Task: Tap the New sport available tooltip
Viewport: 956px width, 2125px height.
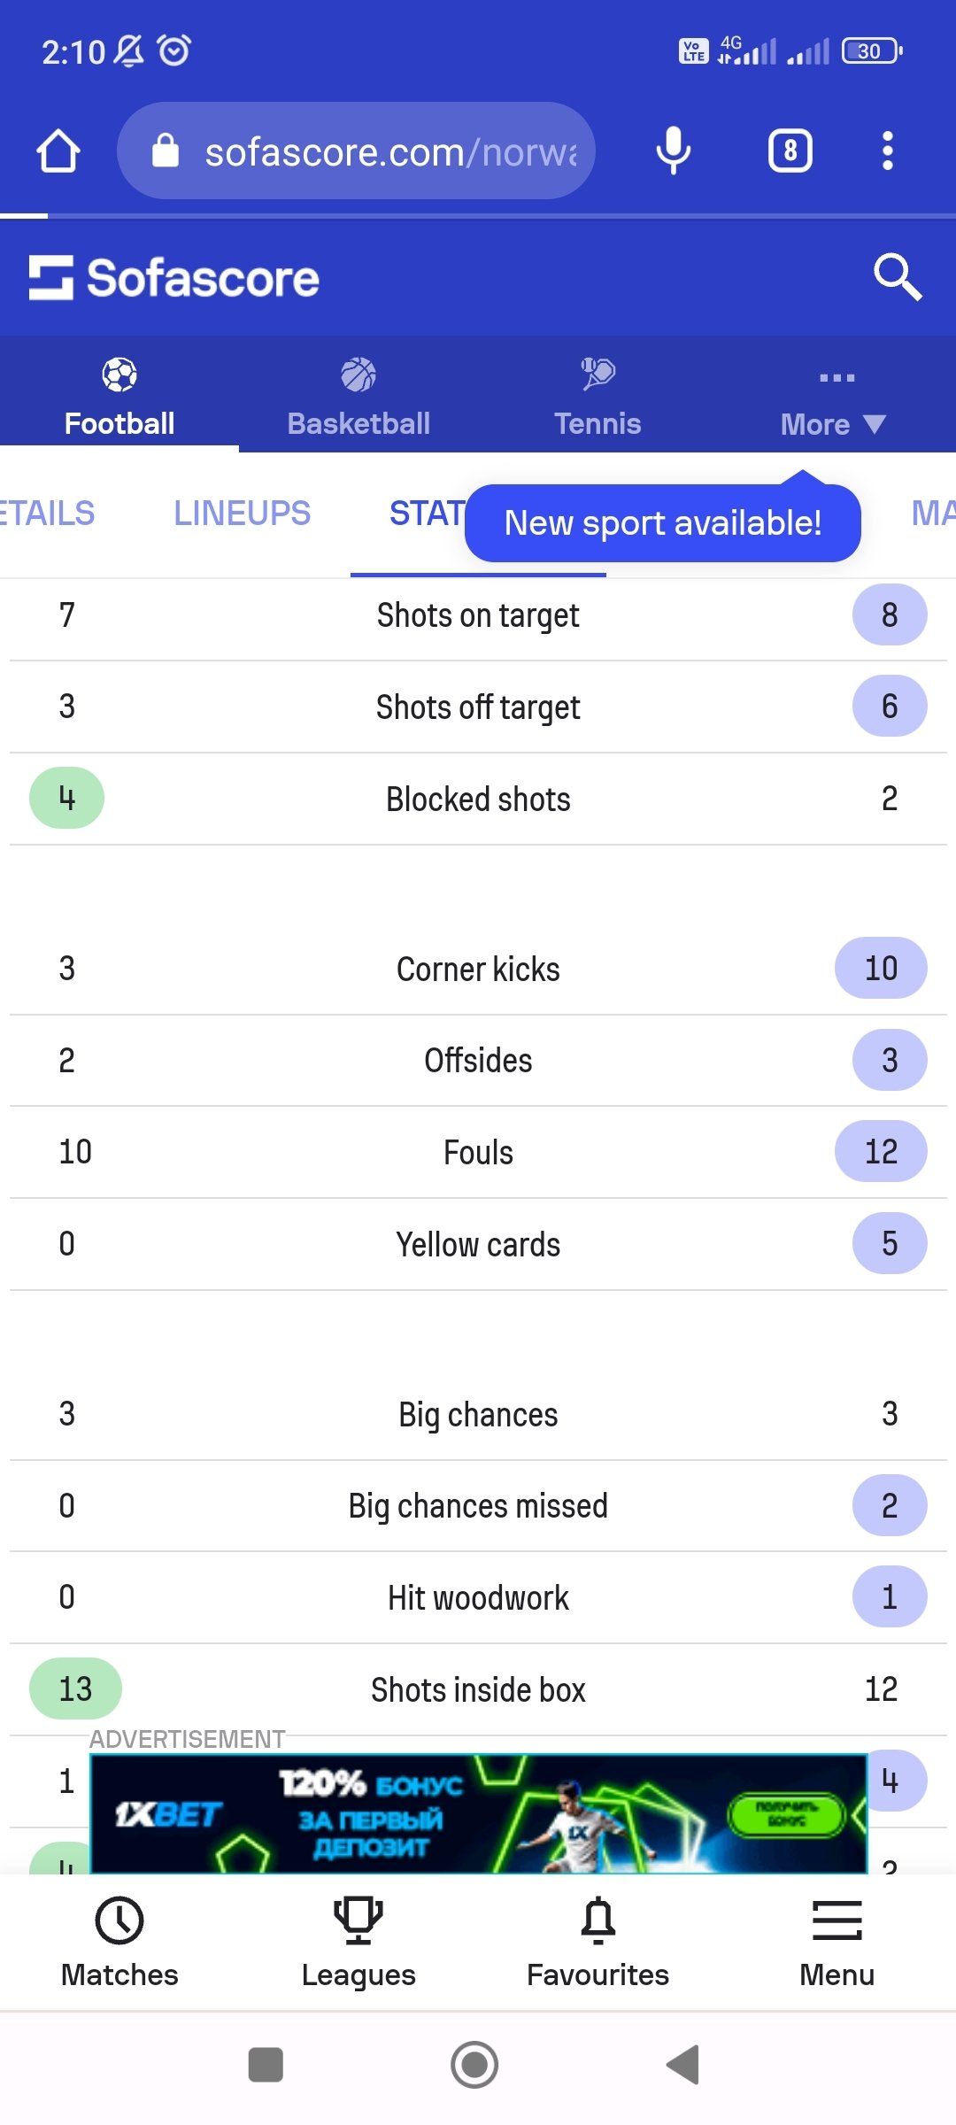Action: pyautogui.click(x=662, y=523)
